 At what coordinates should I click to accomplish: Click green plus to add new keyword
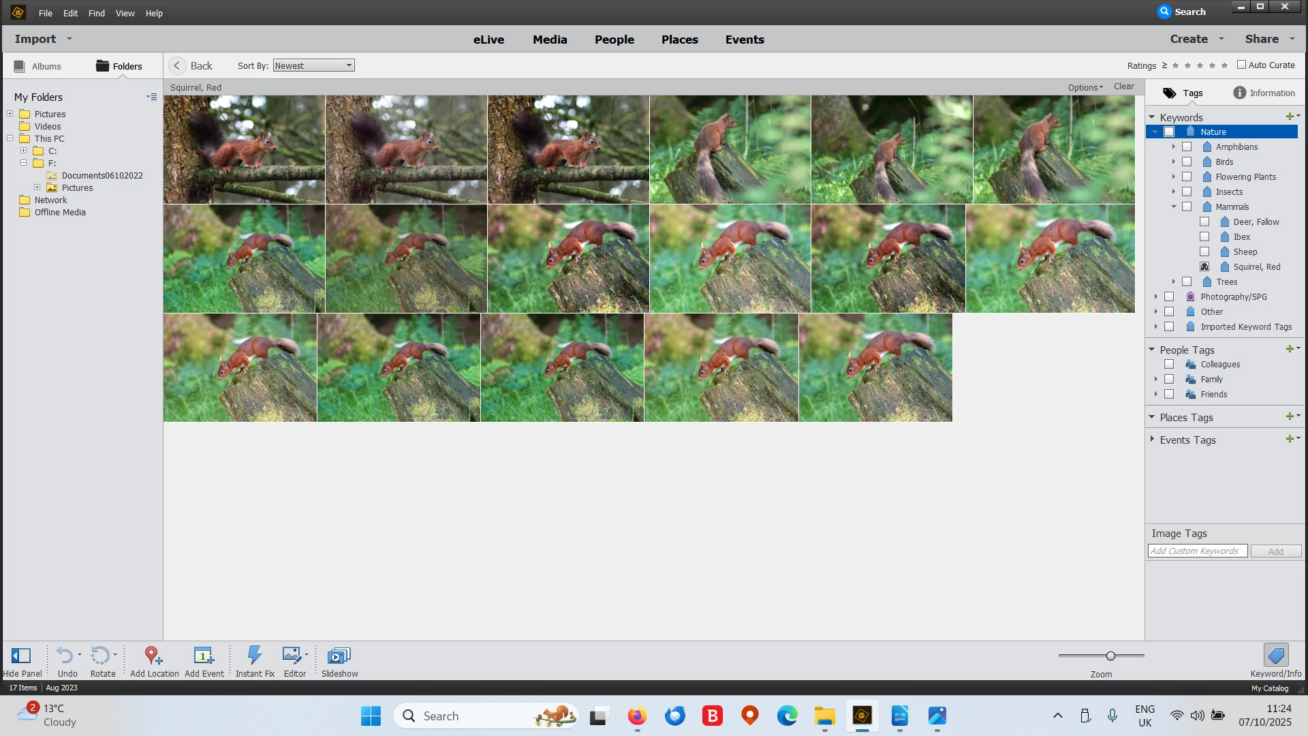(1289, 117)
